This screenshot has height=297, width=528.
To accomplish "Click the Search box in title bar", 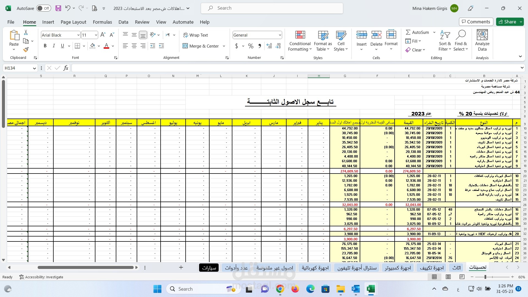I will (272, 8).
